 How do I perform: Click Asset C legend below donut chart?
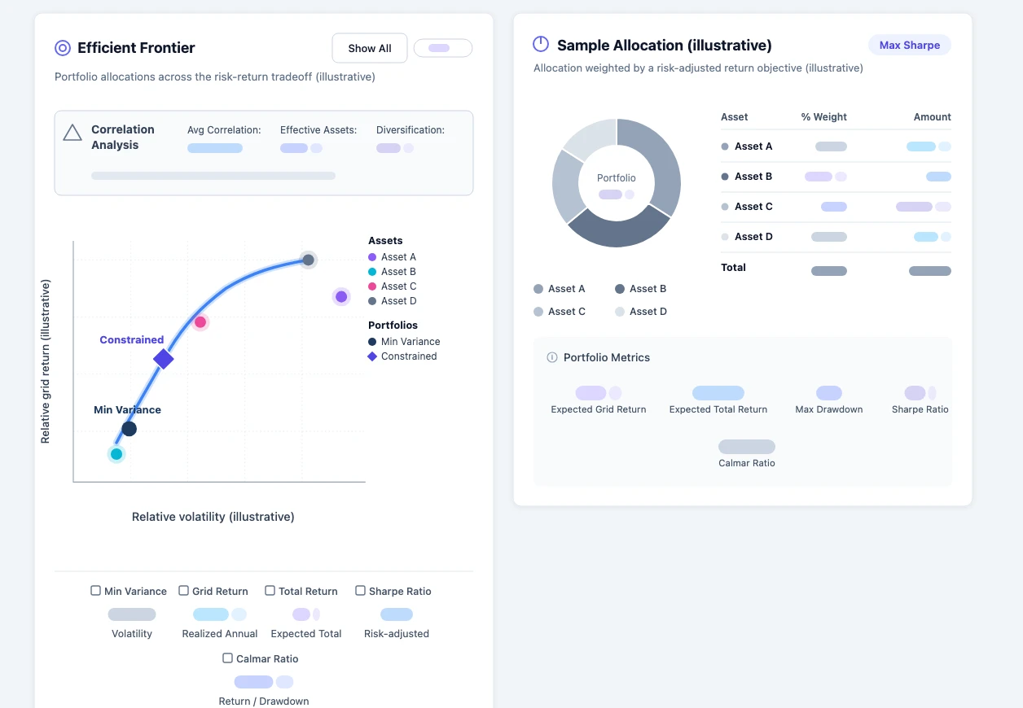coord(560,312)
